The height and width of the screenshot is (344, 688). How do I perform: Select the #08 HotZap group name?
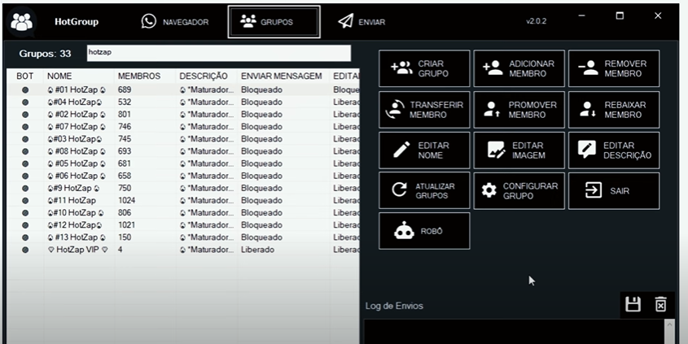tap(77, 151)
